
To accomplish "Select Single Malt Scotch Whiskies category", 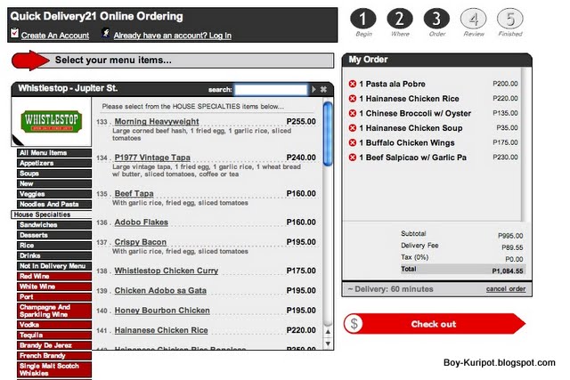I will point(54,369).
